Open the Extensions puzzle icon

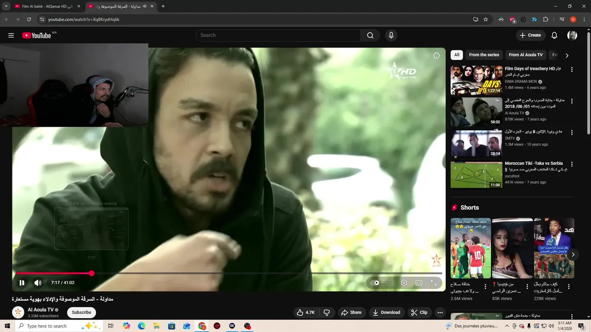tap(545, 19)
